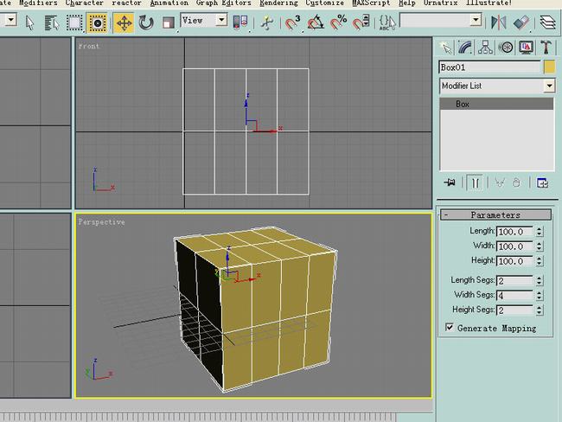Click the Front viewport label
Viewport: 562px width, 422px height.
coord(88,46)
